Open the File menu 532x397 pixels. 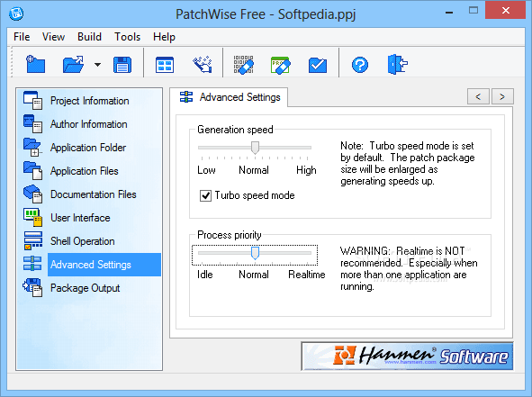22,37
